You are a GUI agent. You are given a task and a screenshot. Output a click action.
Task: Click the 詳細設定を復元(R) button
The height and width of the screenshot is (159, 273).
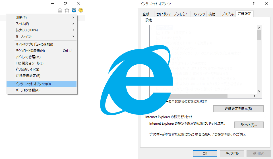point(238,109)
